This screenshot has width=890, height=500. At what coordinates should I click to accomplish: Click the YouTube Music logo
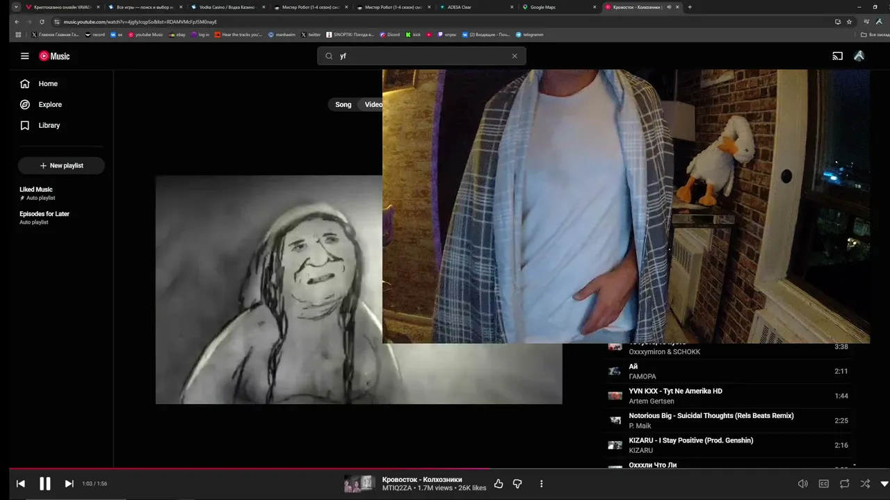[x=54, y=56]
